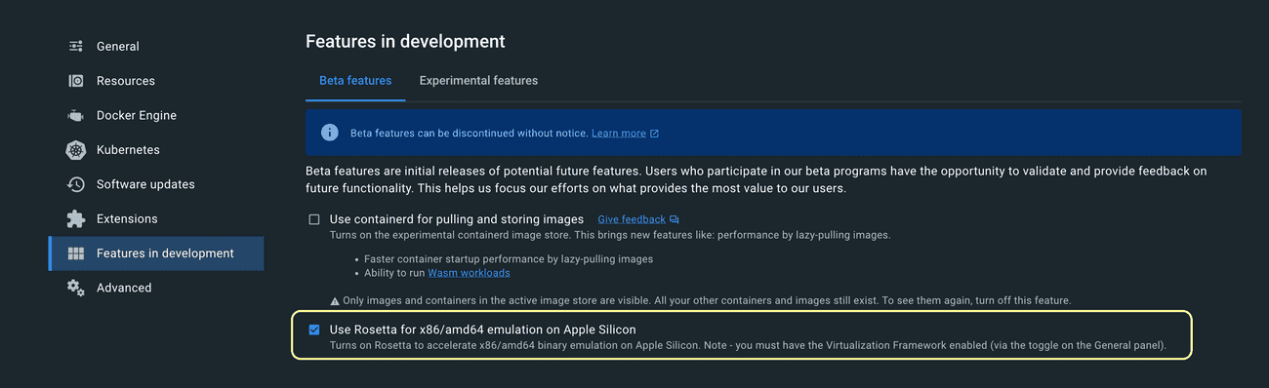Click the Advanced gears icon

76,288
